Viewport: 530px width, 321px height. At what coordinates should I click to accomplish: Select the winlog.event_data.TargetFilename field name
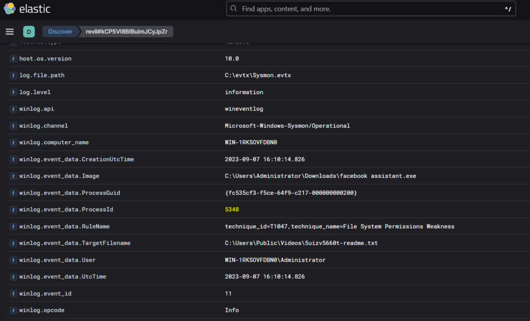pyautogui.click(x=75, y=243)
